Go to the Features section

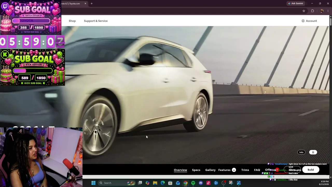tap(224, 170)
